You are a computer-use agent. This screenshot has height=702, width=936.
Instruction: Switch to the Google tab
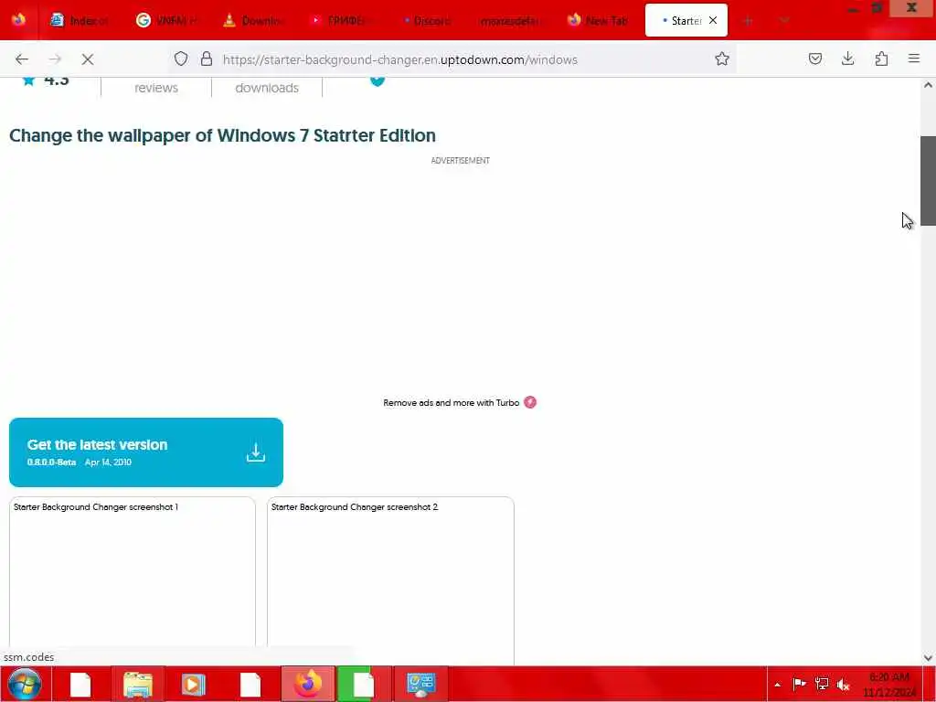[166, 21]
